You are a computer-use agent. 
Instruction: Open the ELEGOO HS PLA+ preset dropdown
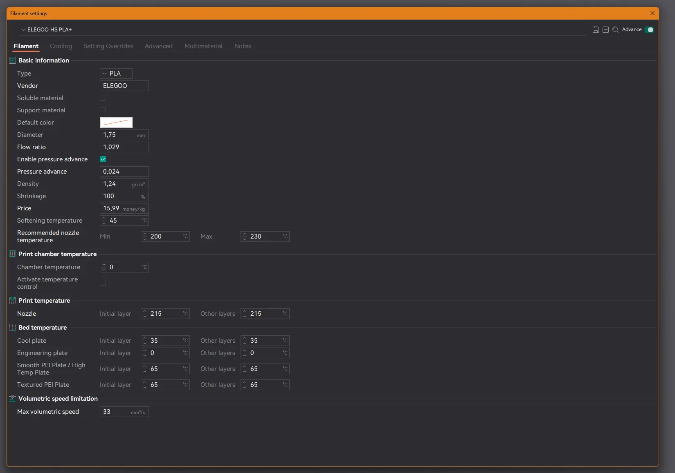(x=302, y=30)
